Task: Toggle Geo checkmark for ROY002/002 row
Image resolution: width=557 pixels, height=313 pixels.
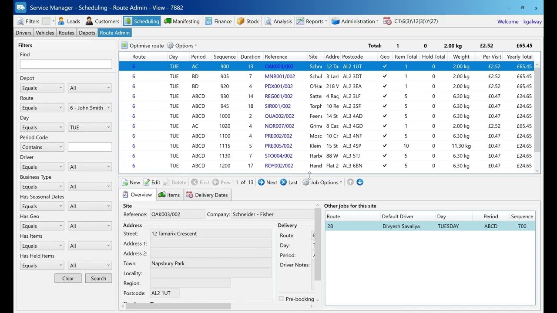Action: point(385,166)
